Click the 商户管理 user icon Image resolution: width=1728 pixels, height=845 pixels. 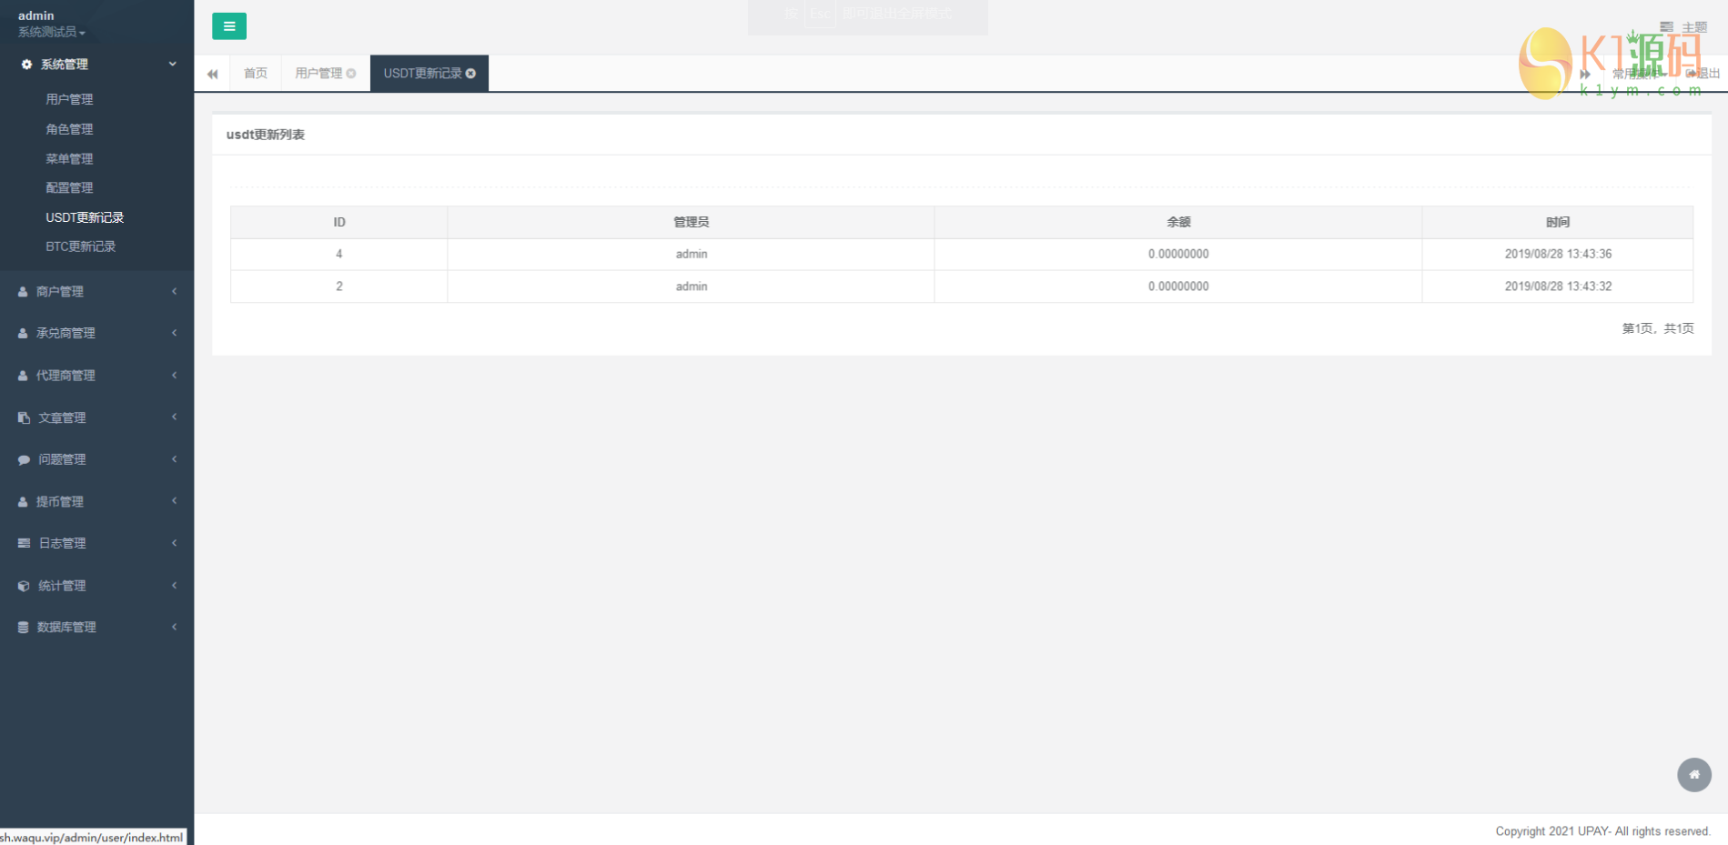pyautogui.click(x=23, y=292)
